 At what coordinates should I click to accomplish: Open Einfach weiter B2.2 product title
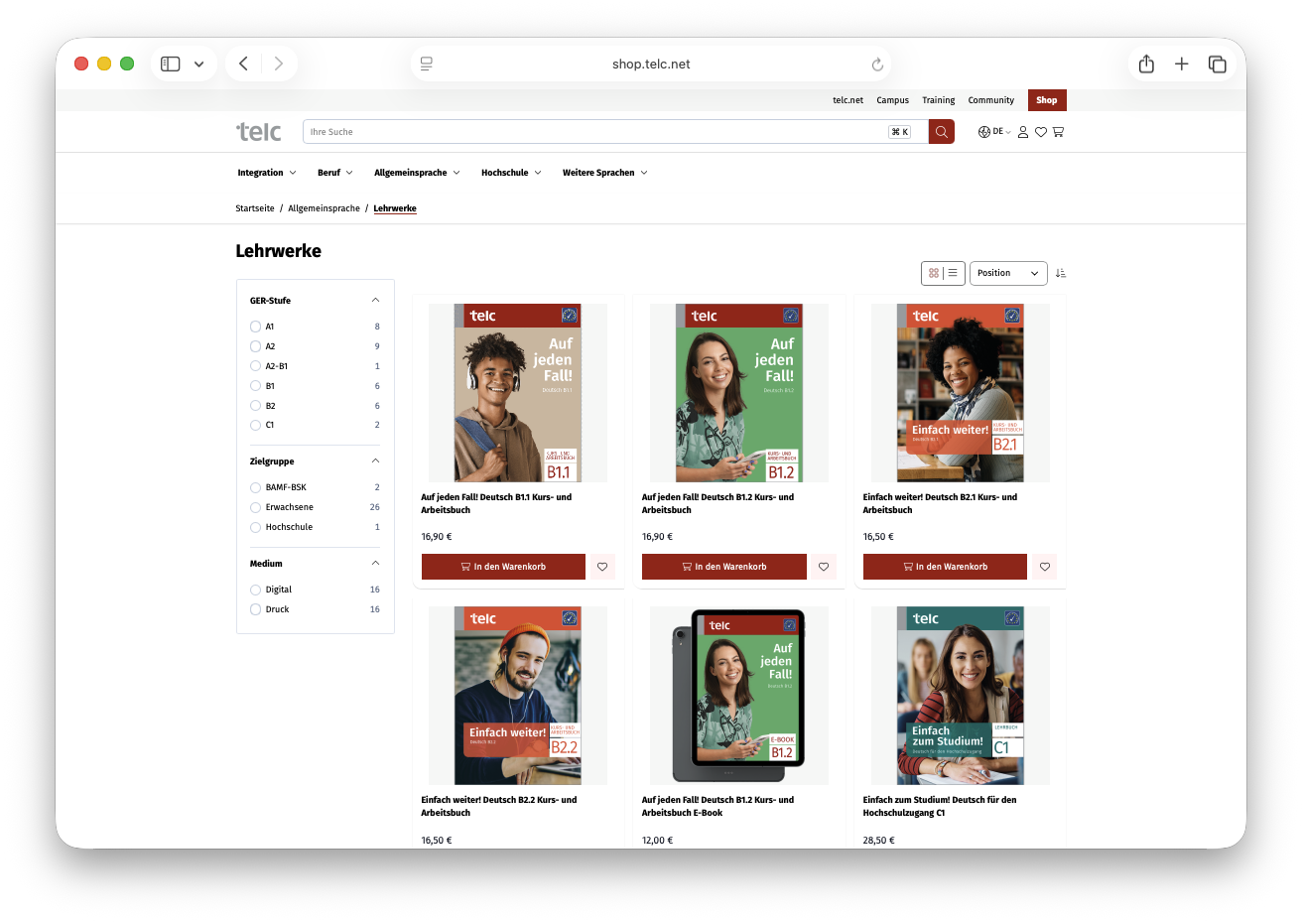[498, 806]
